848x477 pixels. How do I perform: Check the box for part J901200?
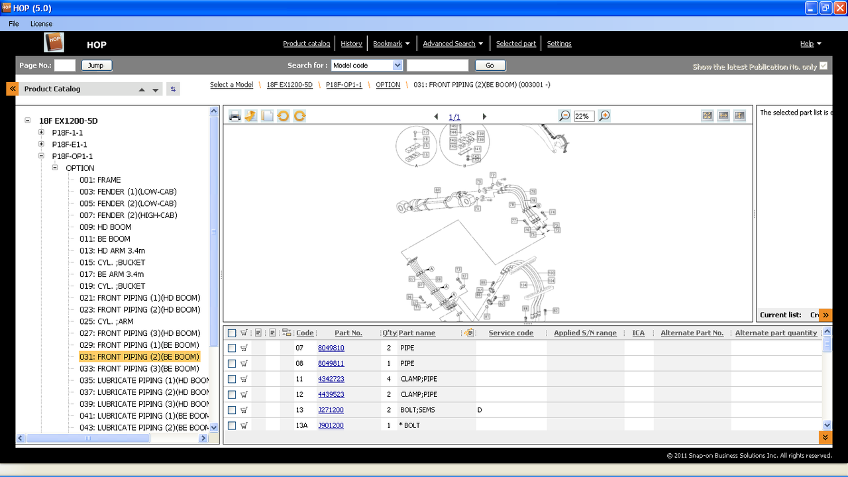[232, 425]
